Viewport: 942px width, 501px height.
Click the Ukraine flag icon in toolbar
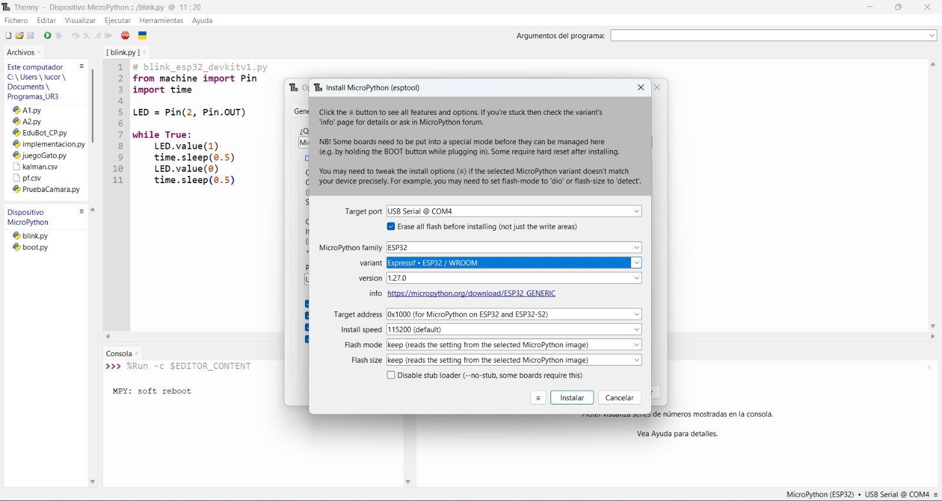point(142,36)
